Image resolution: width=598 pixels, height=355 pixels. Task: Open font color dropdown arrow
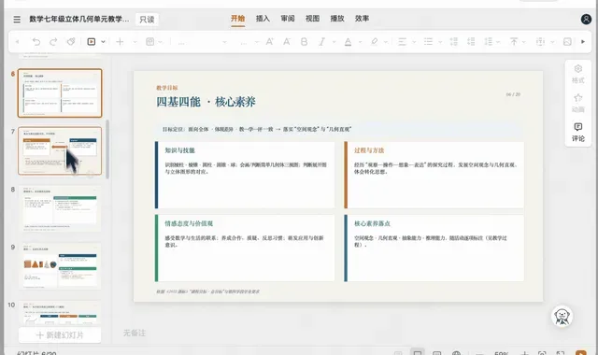360,41
